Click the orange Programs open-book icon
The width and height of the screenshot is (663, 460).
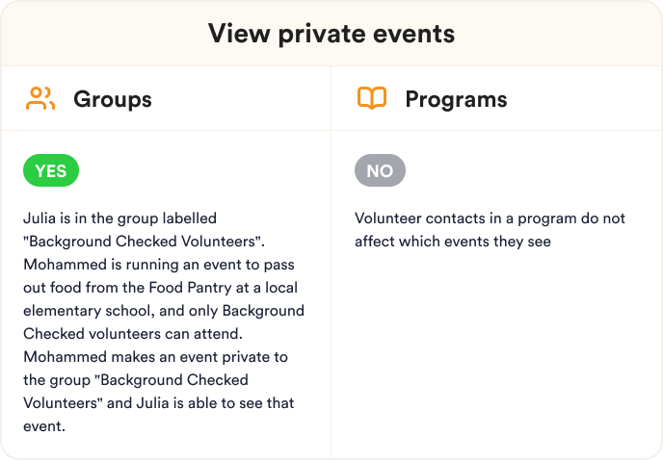tap(372, 98)
